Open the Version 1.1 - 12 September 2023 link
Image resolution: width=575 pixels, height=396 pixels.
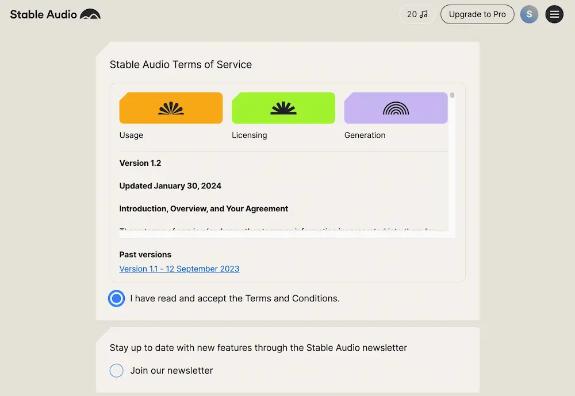(179, 269)
